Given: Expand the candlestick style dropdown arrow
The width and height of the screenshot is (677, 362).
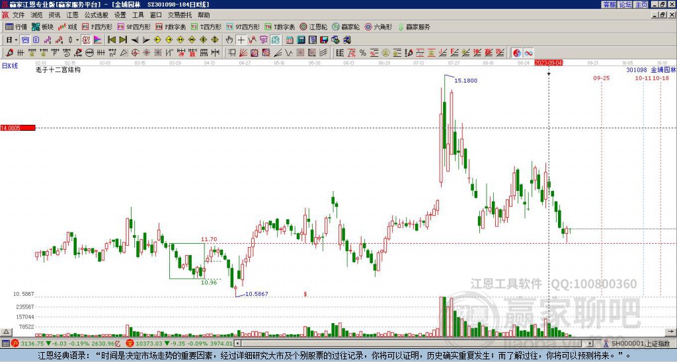Looking at the screenshot, I should click(77, 40).
